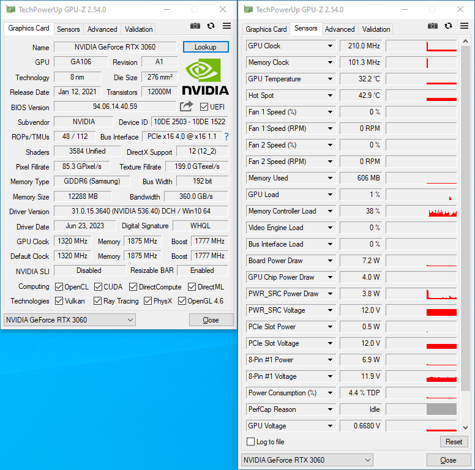Screen dimensions: 475x470
Task: Take screenshot via camera icon in Sensors window
Action: coord(433,26)
